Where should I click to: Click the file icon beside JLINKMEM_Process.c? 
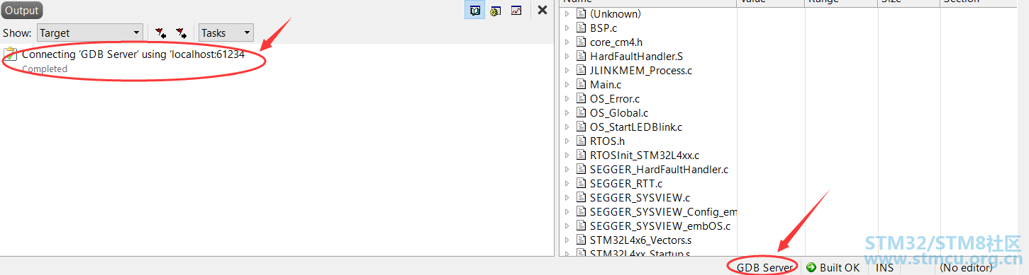pyautogui.click(x=581, y=70)
